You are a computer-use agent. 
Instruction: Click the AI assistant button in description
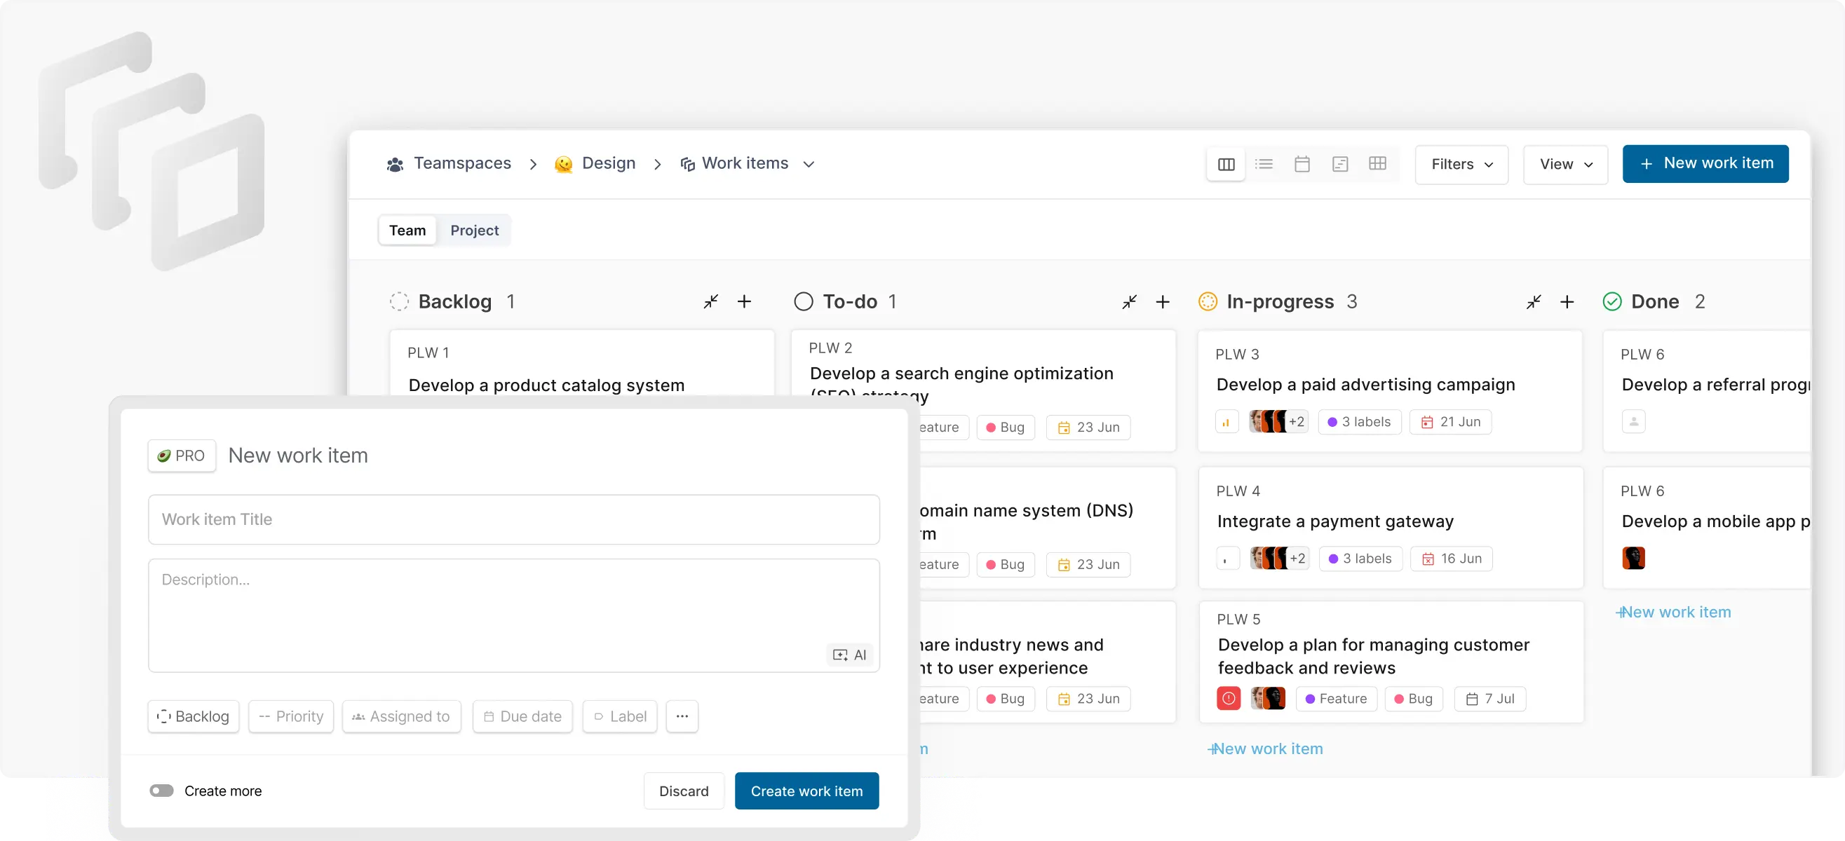click(849, 654)
